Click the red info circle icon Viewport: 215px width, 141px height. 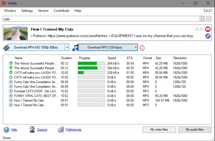click(142, 48)
